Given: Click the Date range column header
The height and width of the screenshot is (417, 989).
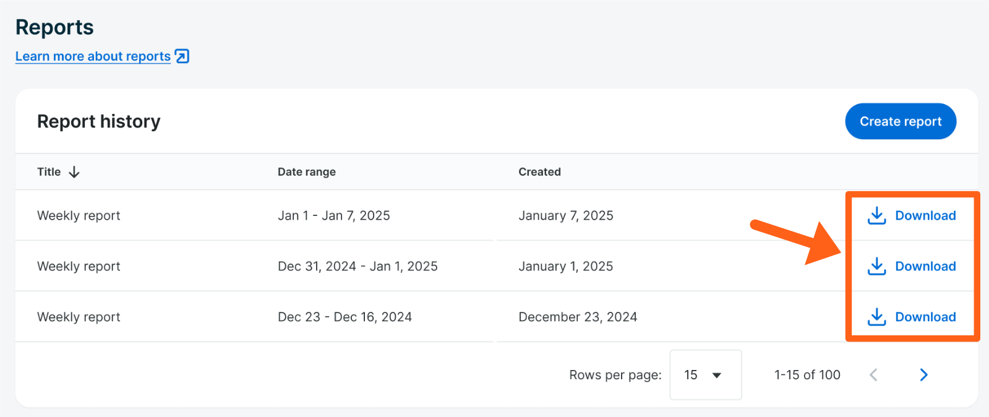Looking at the screenshot, I should click(x=307, y=172).
